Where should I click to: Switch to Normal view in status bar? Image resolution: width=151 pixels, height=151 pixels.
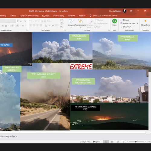(106, 142)
